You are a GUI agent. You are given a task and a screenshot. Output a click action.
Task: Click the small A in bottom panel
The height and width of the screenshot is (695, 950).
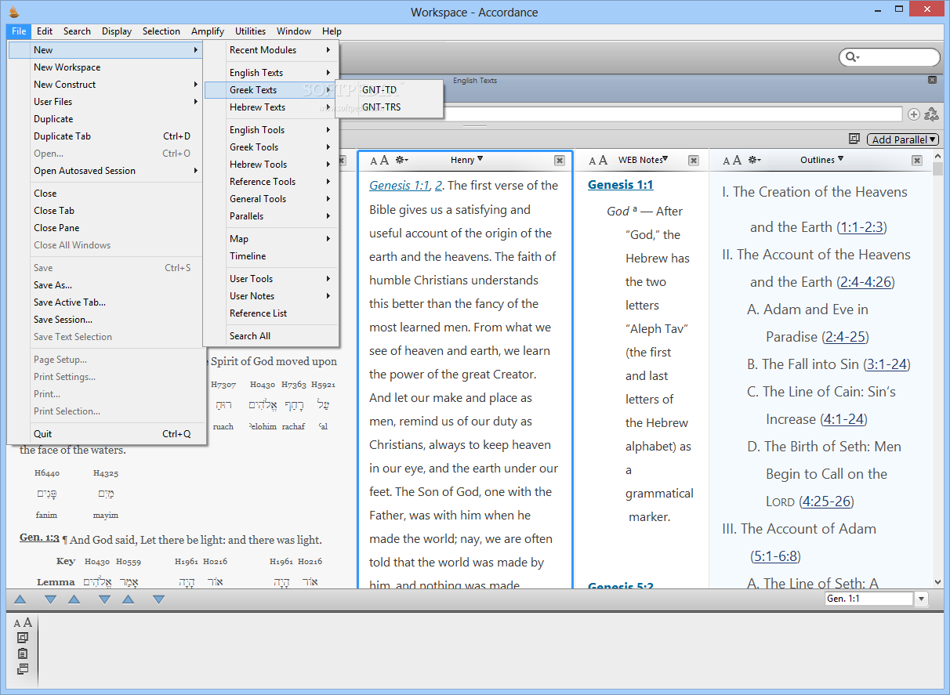[17, 624]
